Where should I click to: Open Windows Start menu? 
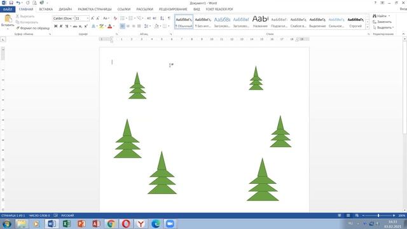click(7, 223)
